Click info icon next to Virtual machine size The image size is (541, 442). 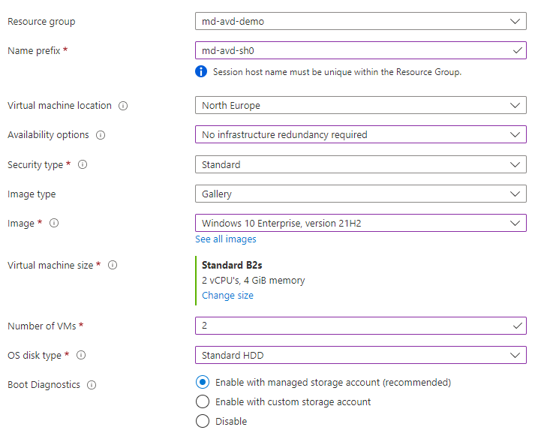(113, 265)
